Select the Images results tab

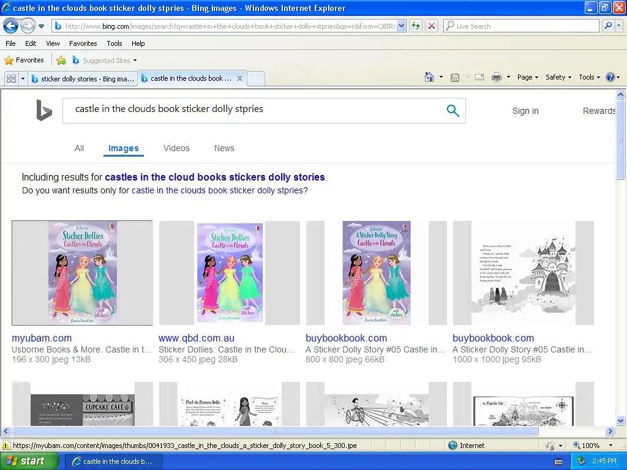[124, 148]
